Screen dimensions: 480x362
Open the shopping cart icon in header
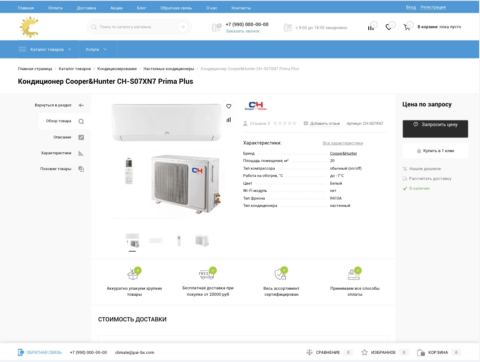click(407, 27)
